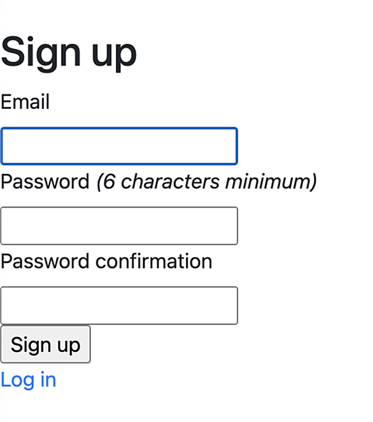
Task: Go to the Log in page
Action: pos(28,380)
